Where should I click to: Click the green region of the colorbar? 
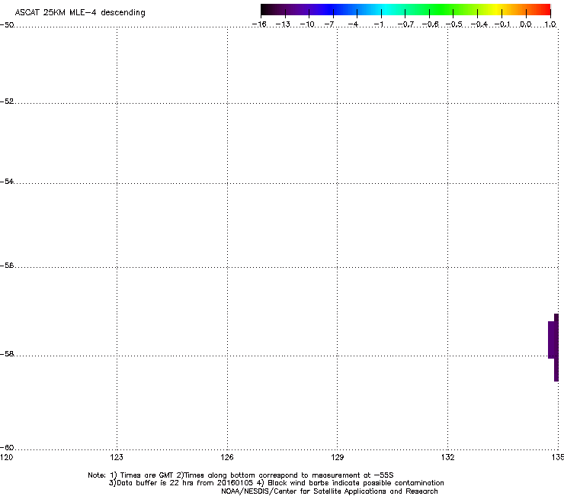click(442, 9)
